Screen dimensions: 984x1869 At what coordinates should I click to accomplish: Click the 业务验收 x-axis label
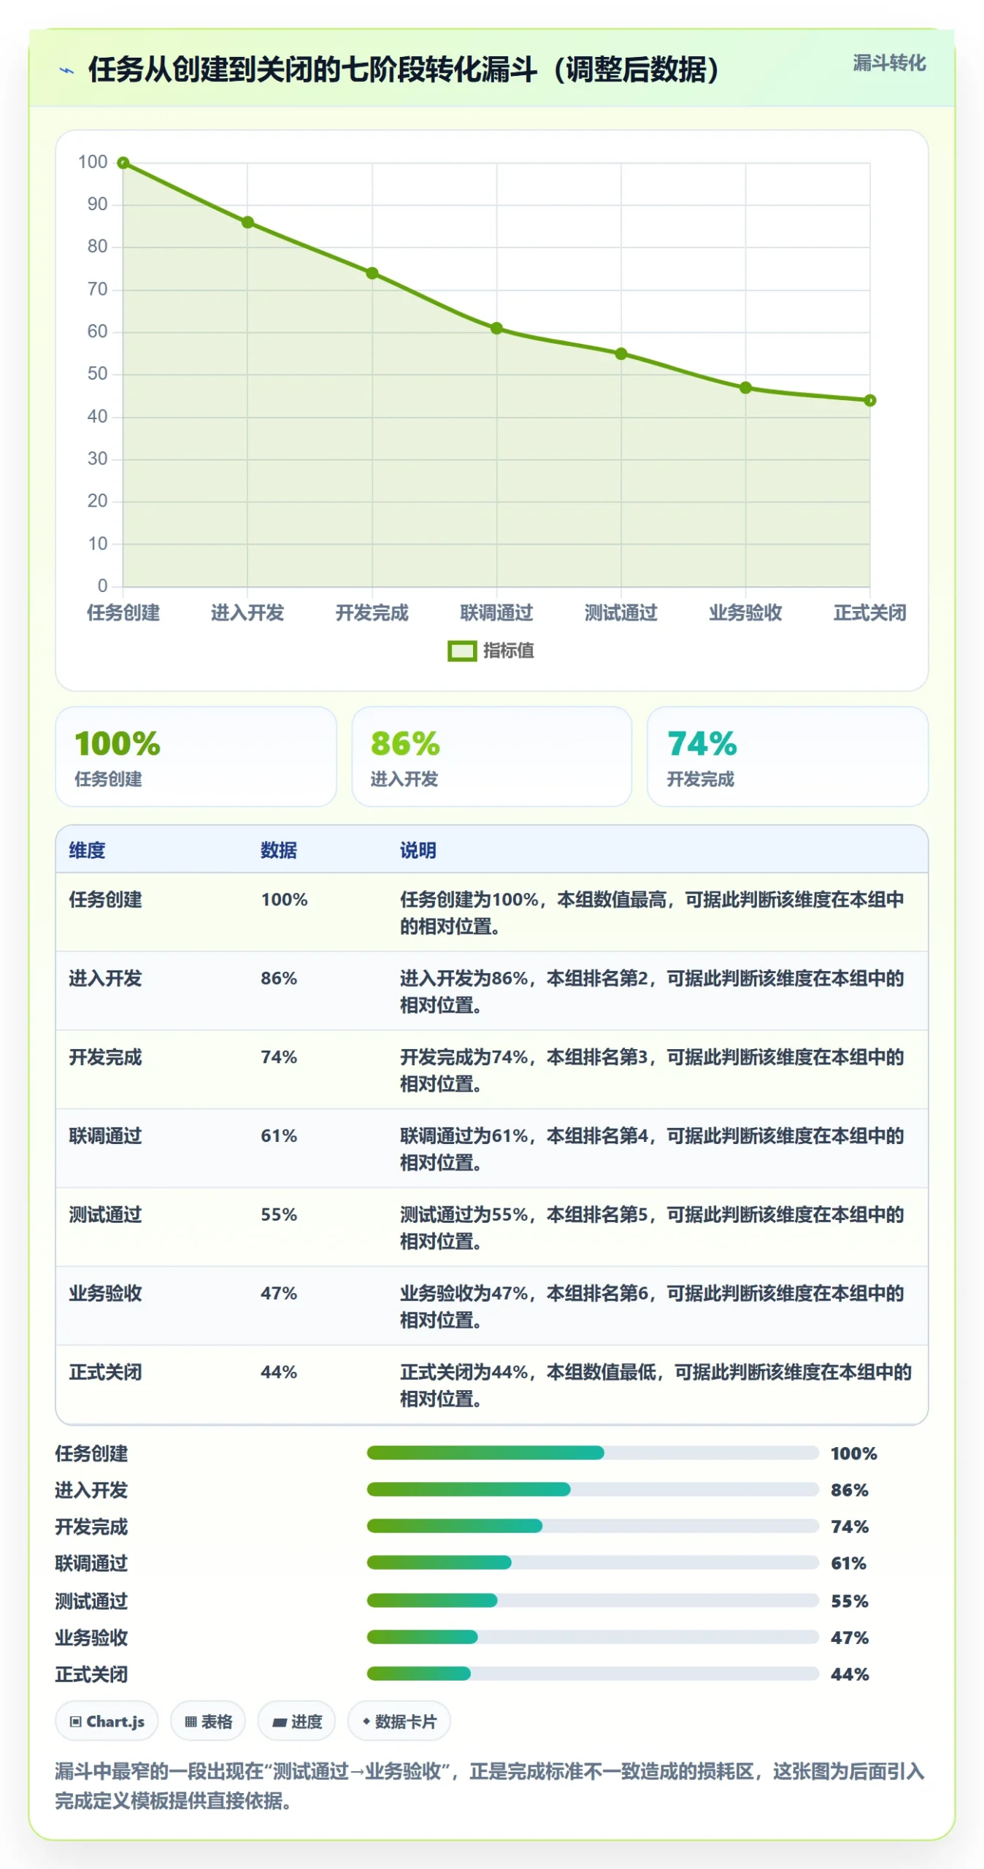(745, 613)
